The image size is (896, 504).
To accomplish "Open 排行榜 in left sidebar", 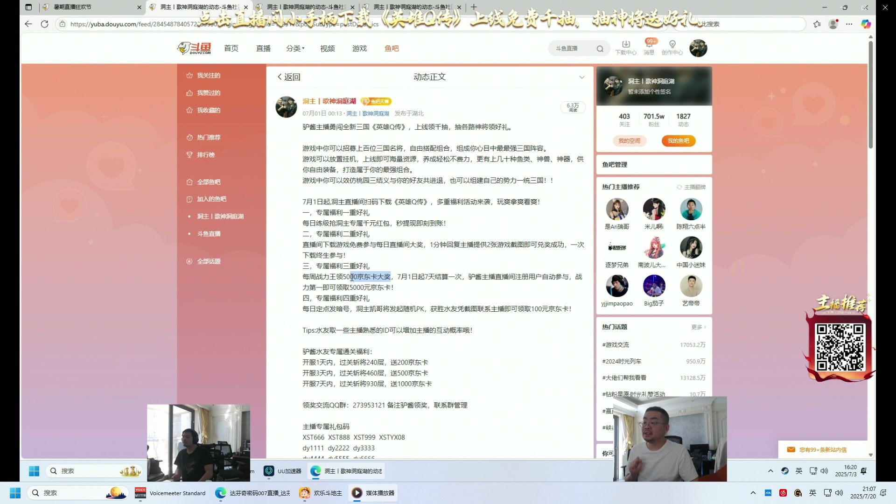I will click(201, 154).
